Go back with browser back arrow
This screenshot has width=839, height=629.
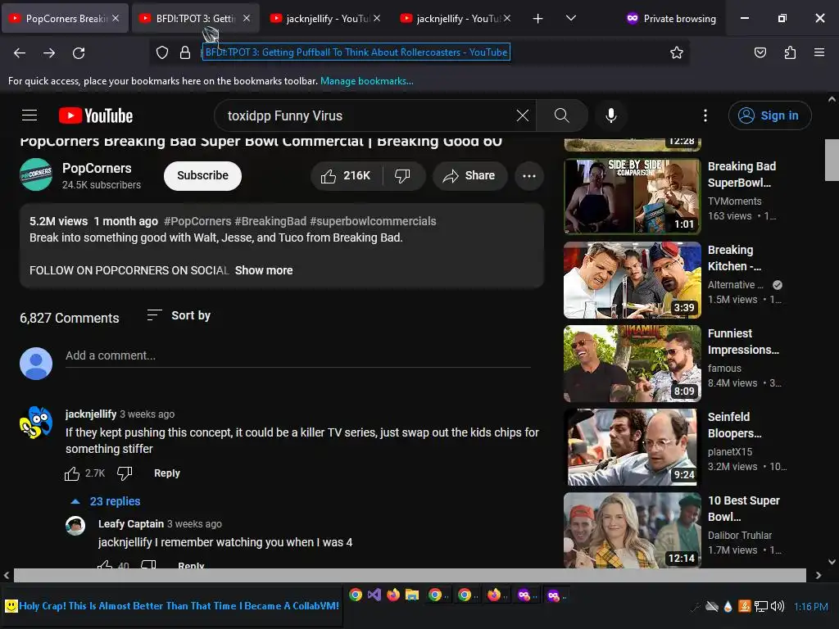(x=20, y=53)
